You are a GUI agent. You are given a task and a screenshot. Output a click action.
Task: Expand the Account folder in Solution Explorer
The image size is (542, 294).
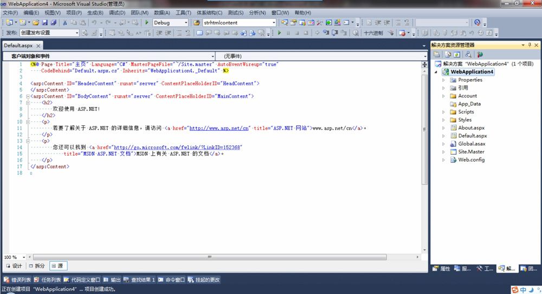coord(443,96)
